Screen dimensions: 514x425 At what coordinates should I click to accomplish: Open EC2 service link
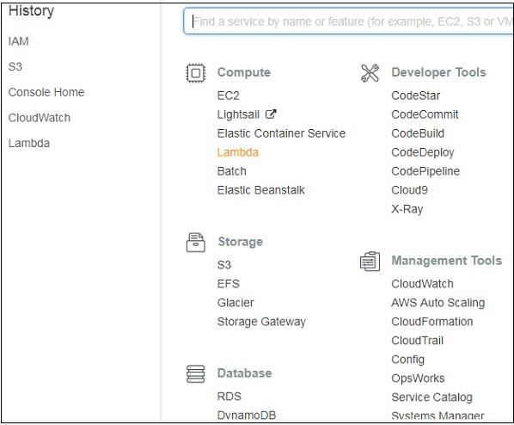click(x=228, y=95)
